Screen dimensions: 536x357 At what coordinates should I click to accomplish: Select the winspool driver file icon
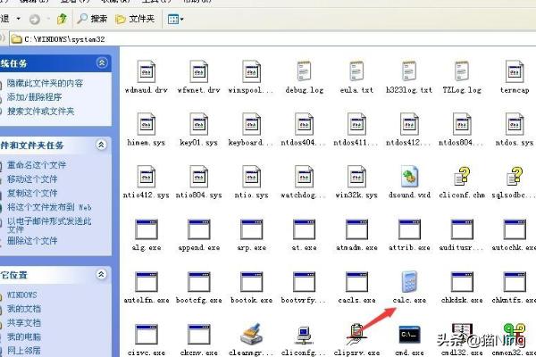(x=251, y=71)
